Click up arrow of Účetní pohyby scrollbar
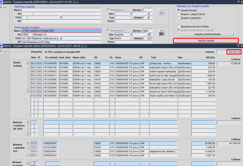243x166 pixels. 28,63
